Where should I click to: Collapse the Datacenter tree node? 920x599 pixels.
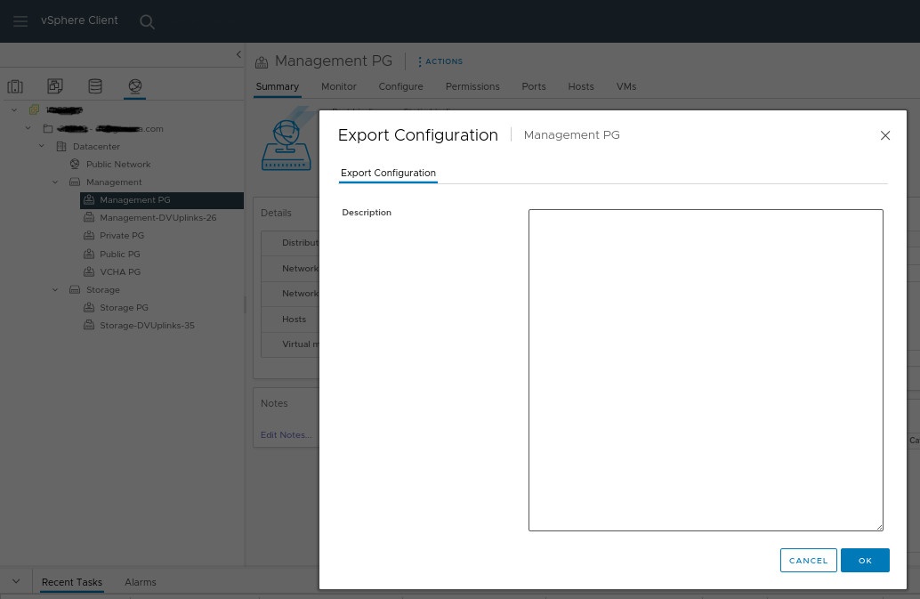(x=42, y=146)
